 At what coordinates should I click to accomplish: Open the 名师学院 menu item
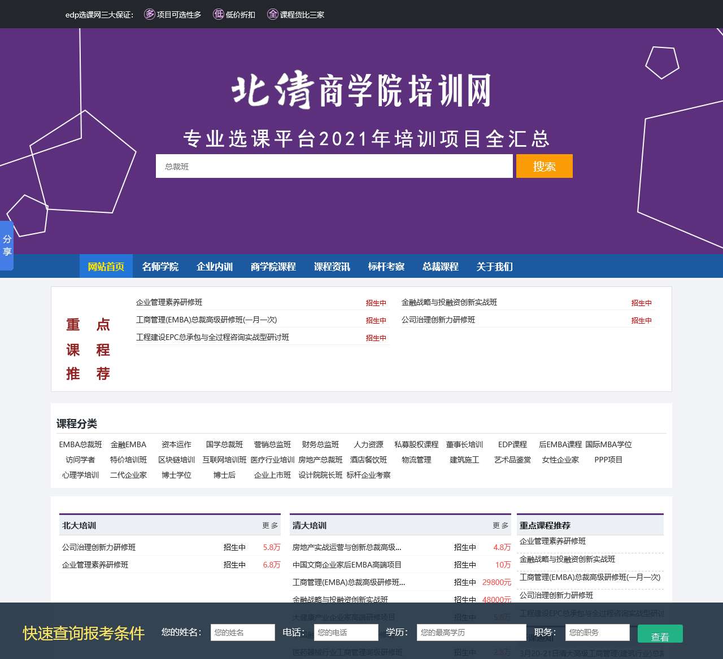click(160, 267)
